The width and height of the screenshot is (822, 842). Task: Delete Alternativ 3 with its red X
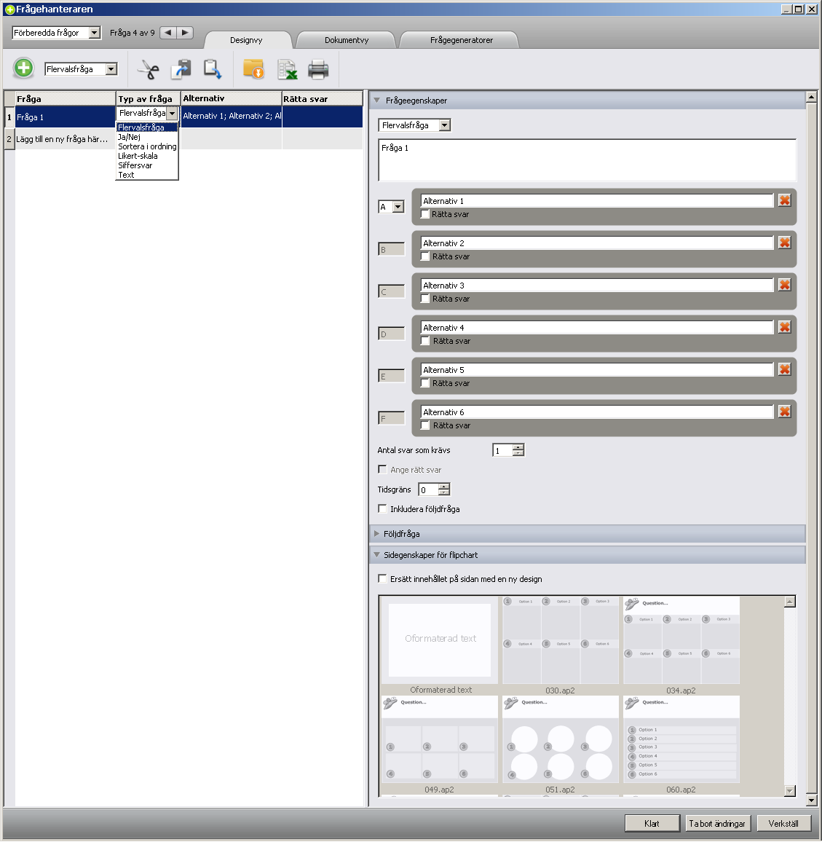pos(784,285)
